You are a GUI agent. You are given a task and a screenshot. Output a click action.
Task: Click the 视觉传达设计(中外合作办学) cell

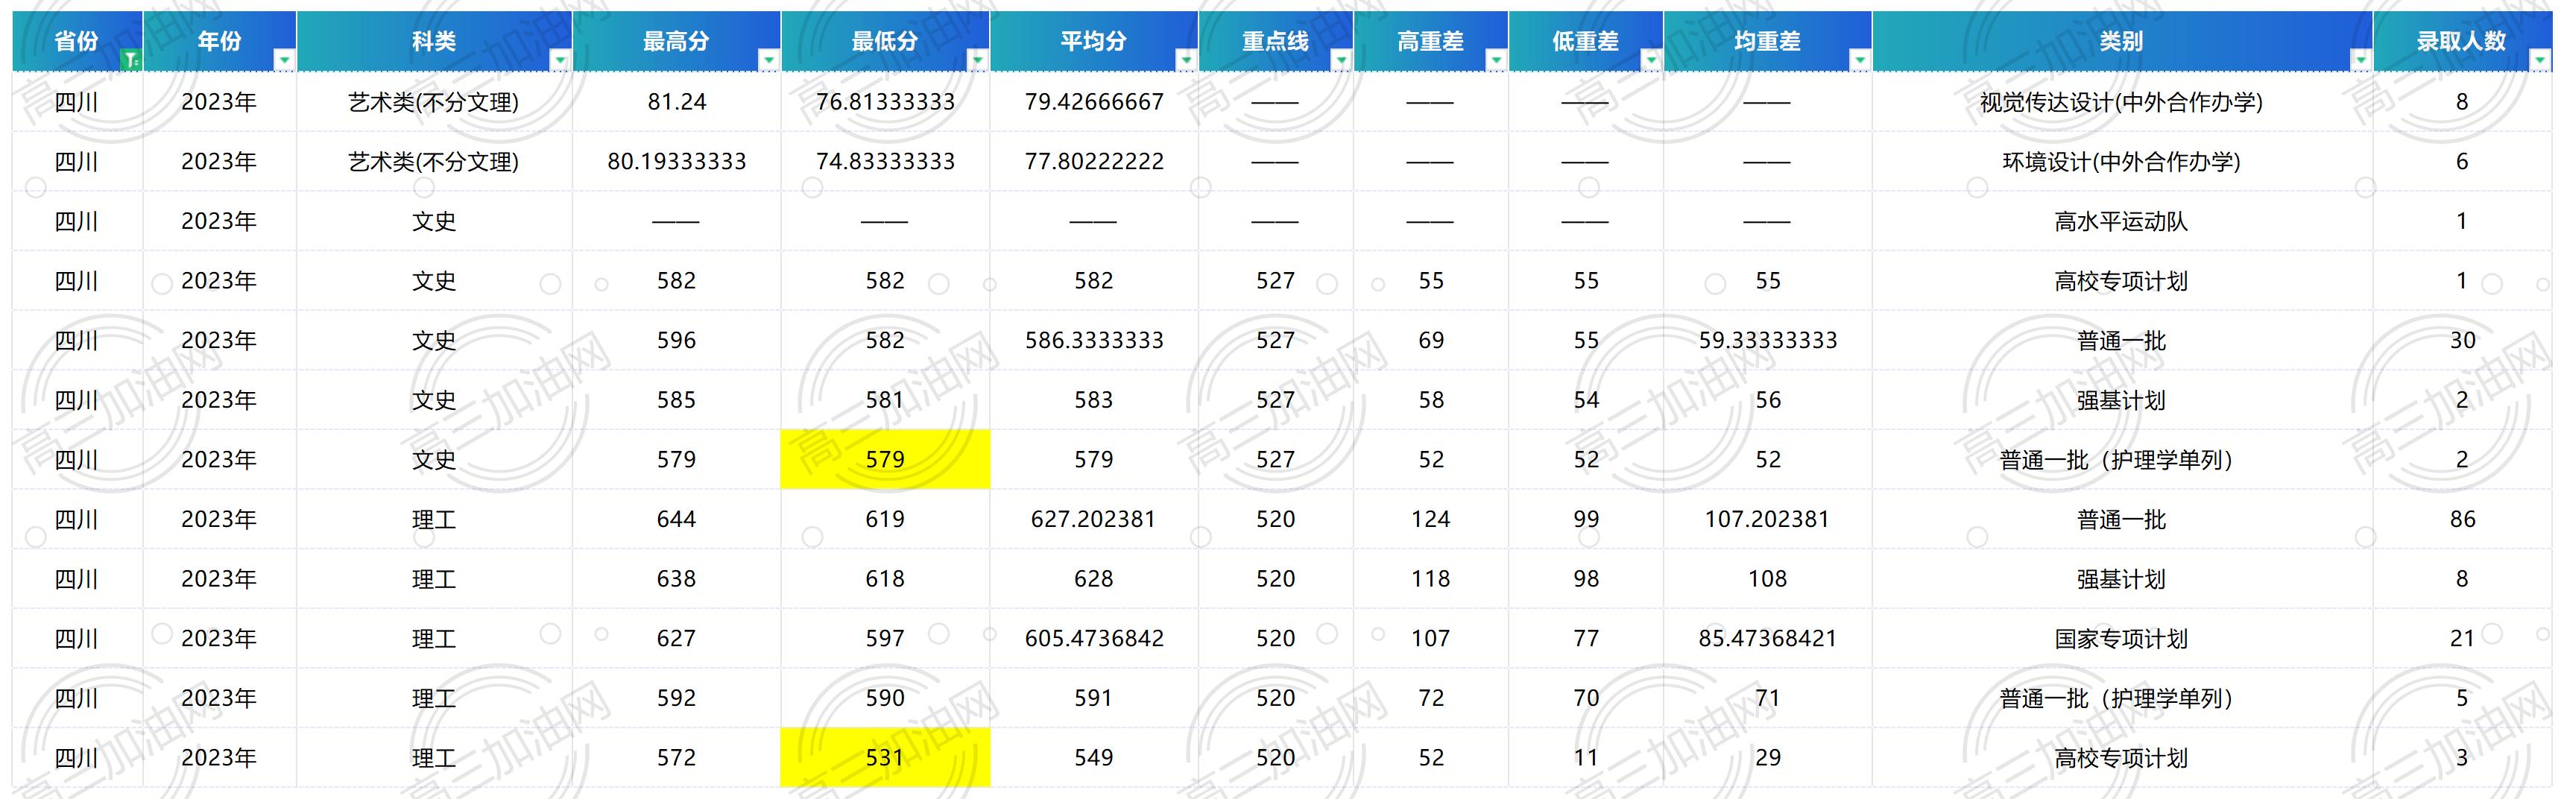pos(2122,101)
